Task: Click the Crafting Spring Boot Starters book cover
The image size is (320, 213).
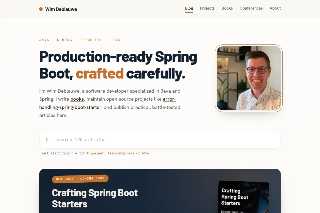Action: [243, 197]
